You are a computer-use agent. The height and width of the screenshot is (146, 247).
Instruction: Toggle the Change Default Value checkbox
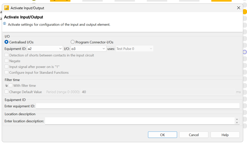(x=6, y=92)
